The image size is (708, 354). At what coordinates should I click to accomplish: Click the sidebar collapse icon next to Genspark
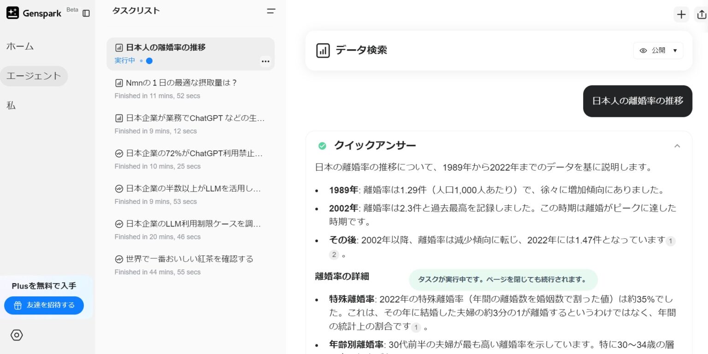(86, 13)
